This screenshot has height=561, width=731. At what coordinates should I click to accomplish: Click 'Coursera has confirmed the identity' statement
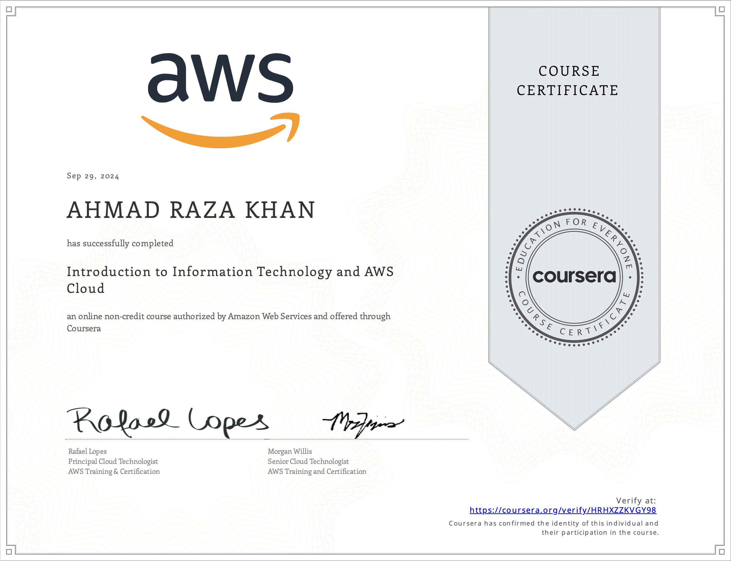tap(554, 528)
